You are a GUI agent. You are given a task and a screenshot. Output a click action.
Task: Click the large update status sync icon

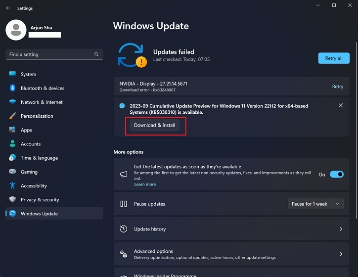pos(132,55)
